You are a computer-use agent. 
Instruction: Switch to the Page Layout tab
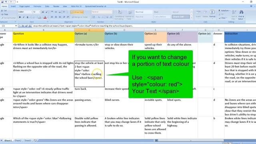point(24,6)
